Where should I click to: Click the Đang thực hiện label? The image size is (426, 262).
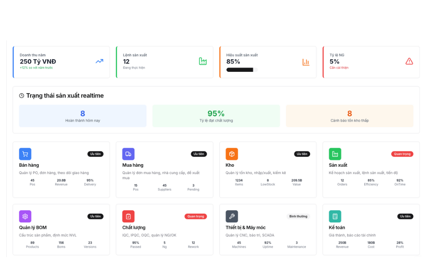tap(134, 68)
